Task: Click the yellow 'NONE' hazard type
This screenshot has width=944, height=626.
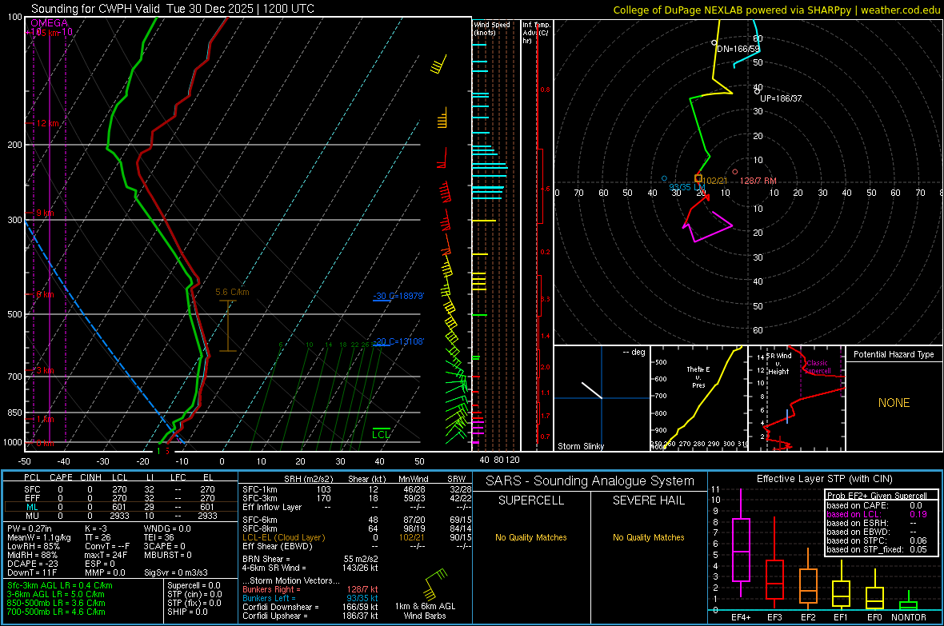Action: 894,403
